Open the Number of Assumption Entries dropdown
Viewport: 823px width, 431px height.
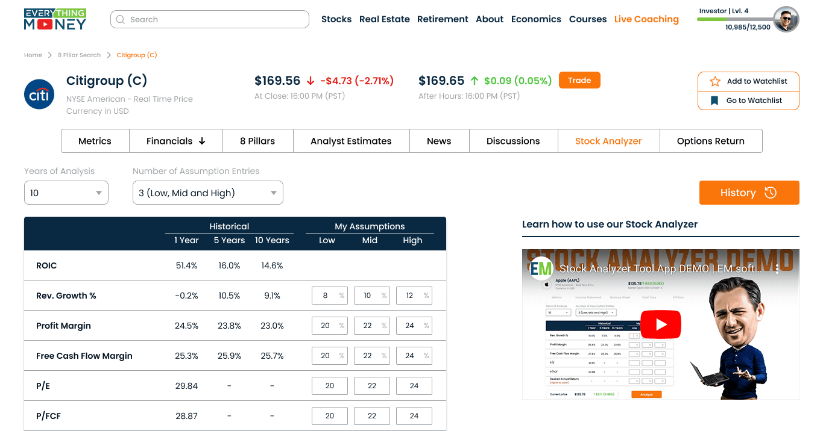207,193
